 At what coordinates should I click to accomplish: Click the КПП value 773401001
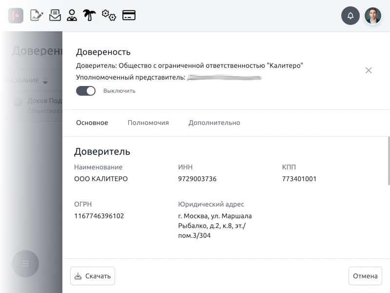pos(299,179)
